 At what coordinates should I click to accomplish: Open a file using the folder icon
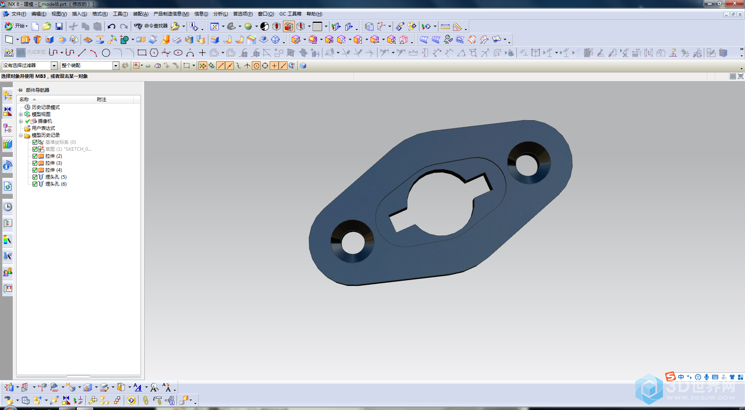point(47,26)
